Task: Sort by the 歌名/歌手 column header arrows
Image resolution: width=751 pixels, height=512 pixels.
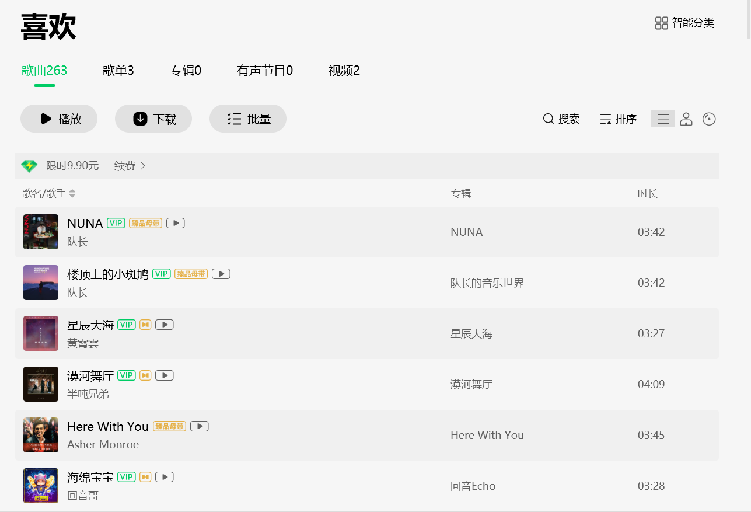Action: click(72, 193)
